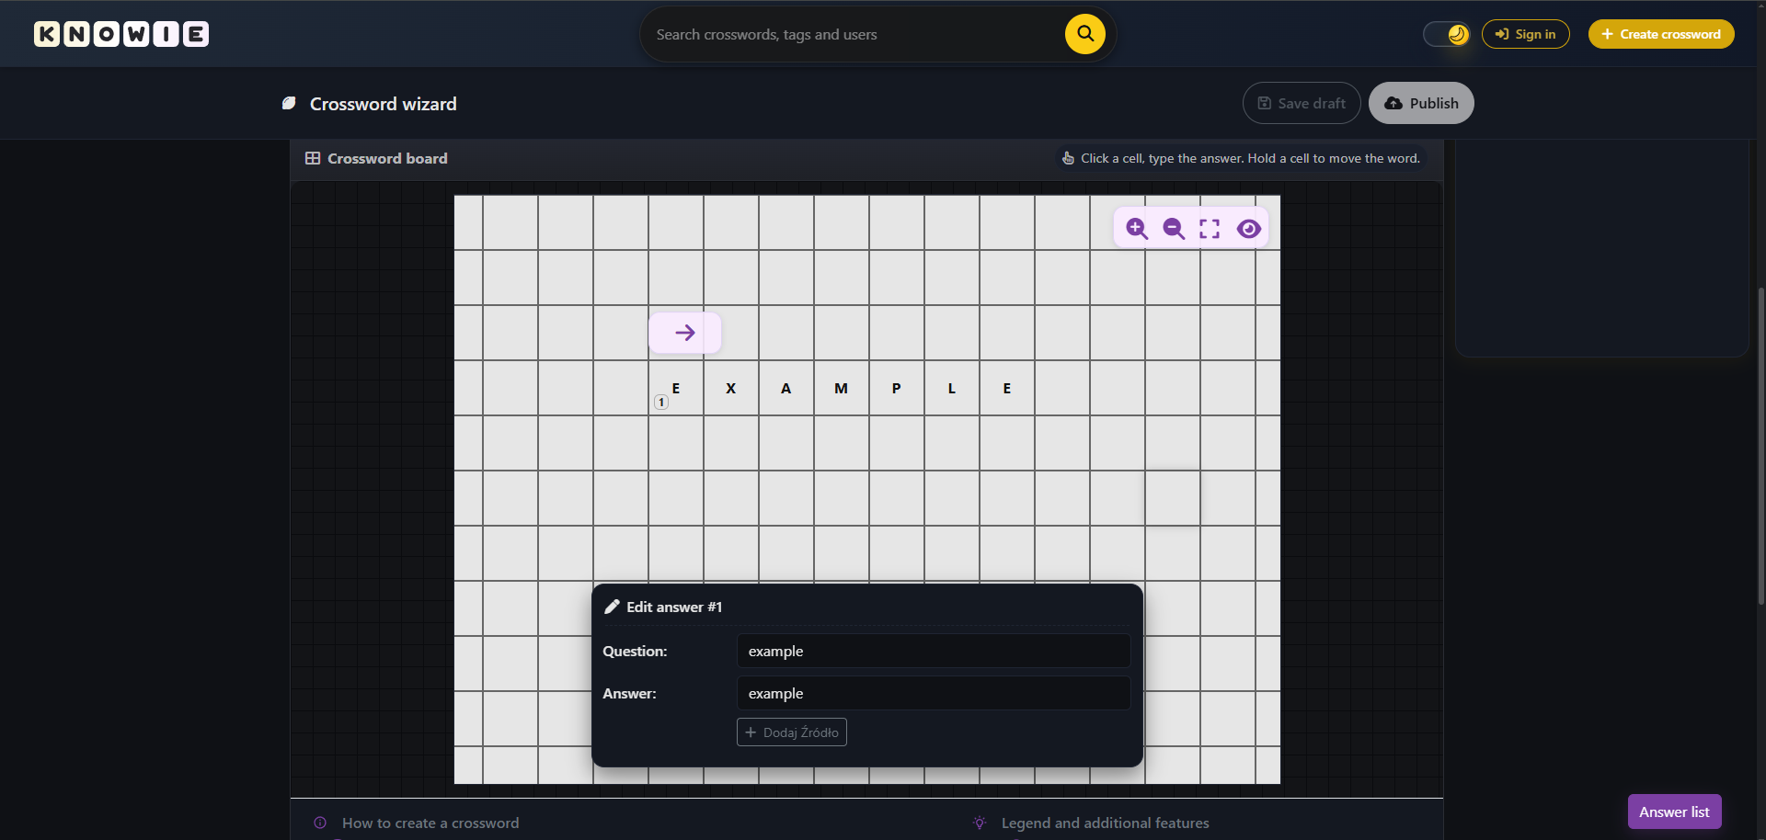Sign in to Knowie
The height and width of the screenshot is (840, 1766).
(x=1525, y=34)
